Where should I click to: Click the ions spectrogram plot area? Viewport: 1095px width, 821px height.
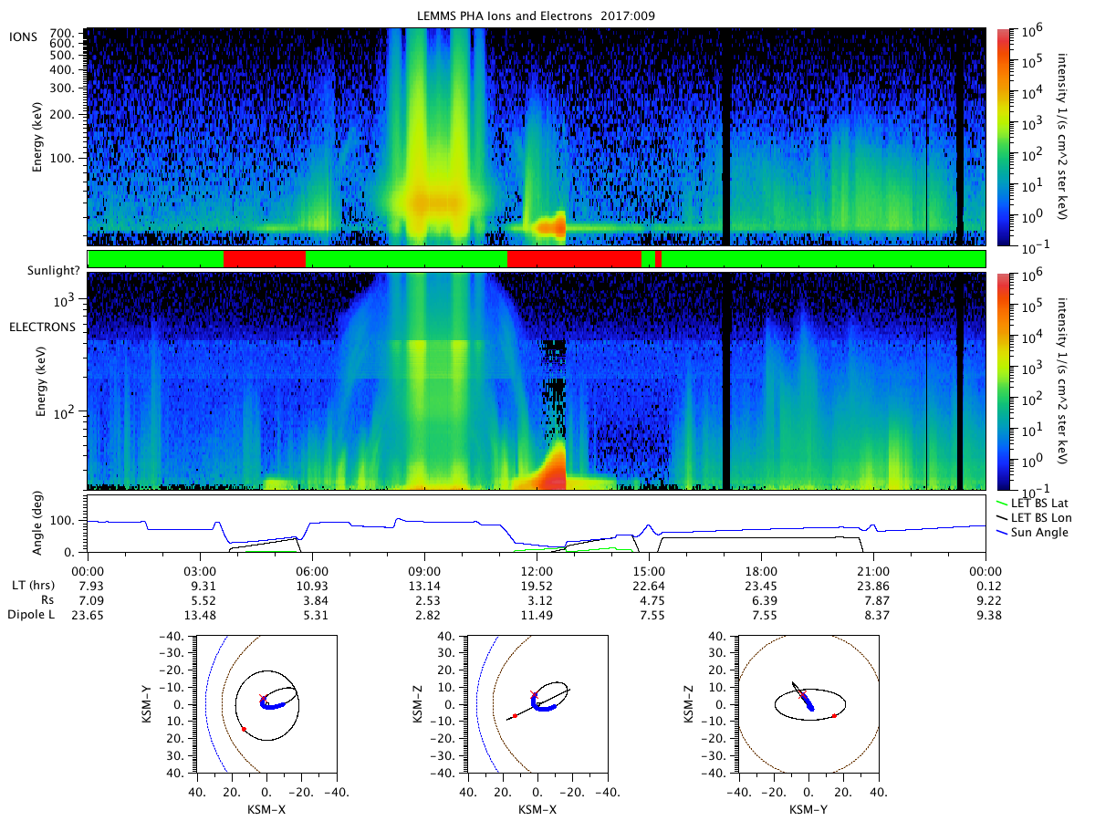[x=537, y=137]
